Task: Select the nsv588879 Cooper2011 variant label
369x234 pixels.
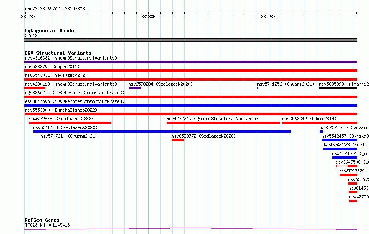Action: [52, 67]
